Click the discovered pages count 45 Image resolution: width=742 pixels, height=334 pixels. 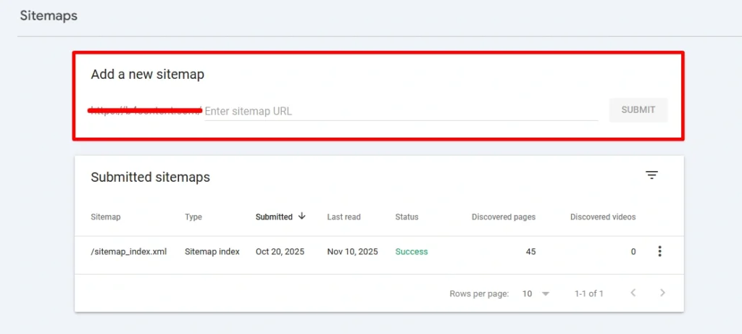coord(530,252)
